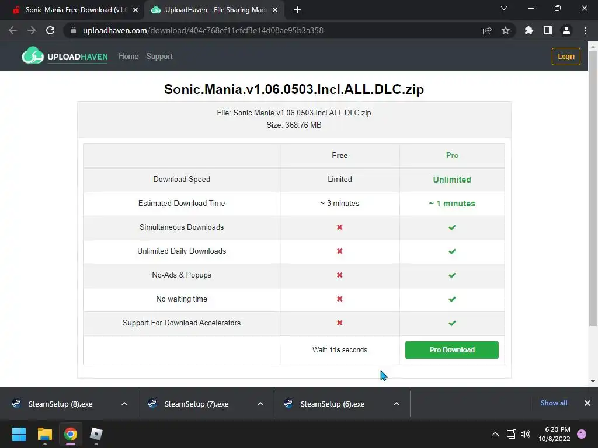Image resolution: width=598 pixels, height=448 pixels.
Task: Open the network tray icon
Action: click(x=511, y=434)
